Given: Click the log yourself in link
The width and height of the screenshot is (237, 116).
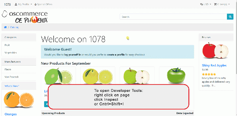Looking at the screenshot, I should pos(73,55).
